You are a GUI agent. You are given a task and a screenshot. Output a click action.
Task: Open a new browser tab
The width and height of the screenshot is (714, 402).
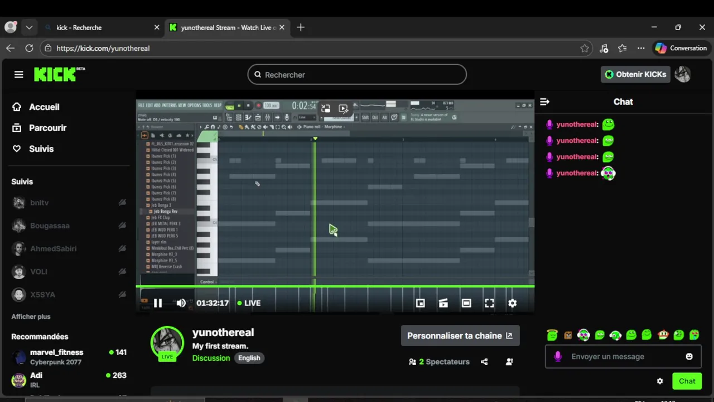pos(301,27)
